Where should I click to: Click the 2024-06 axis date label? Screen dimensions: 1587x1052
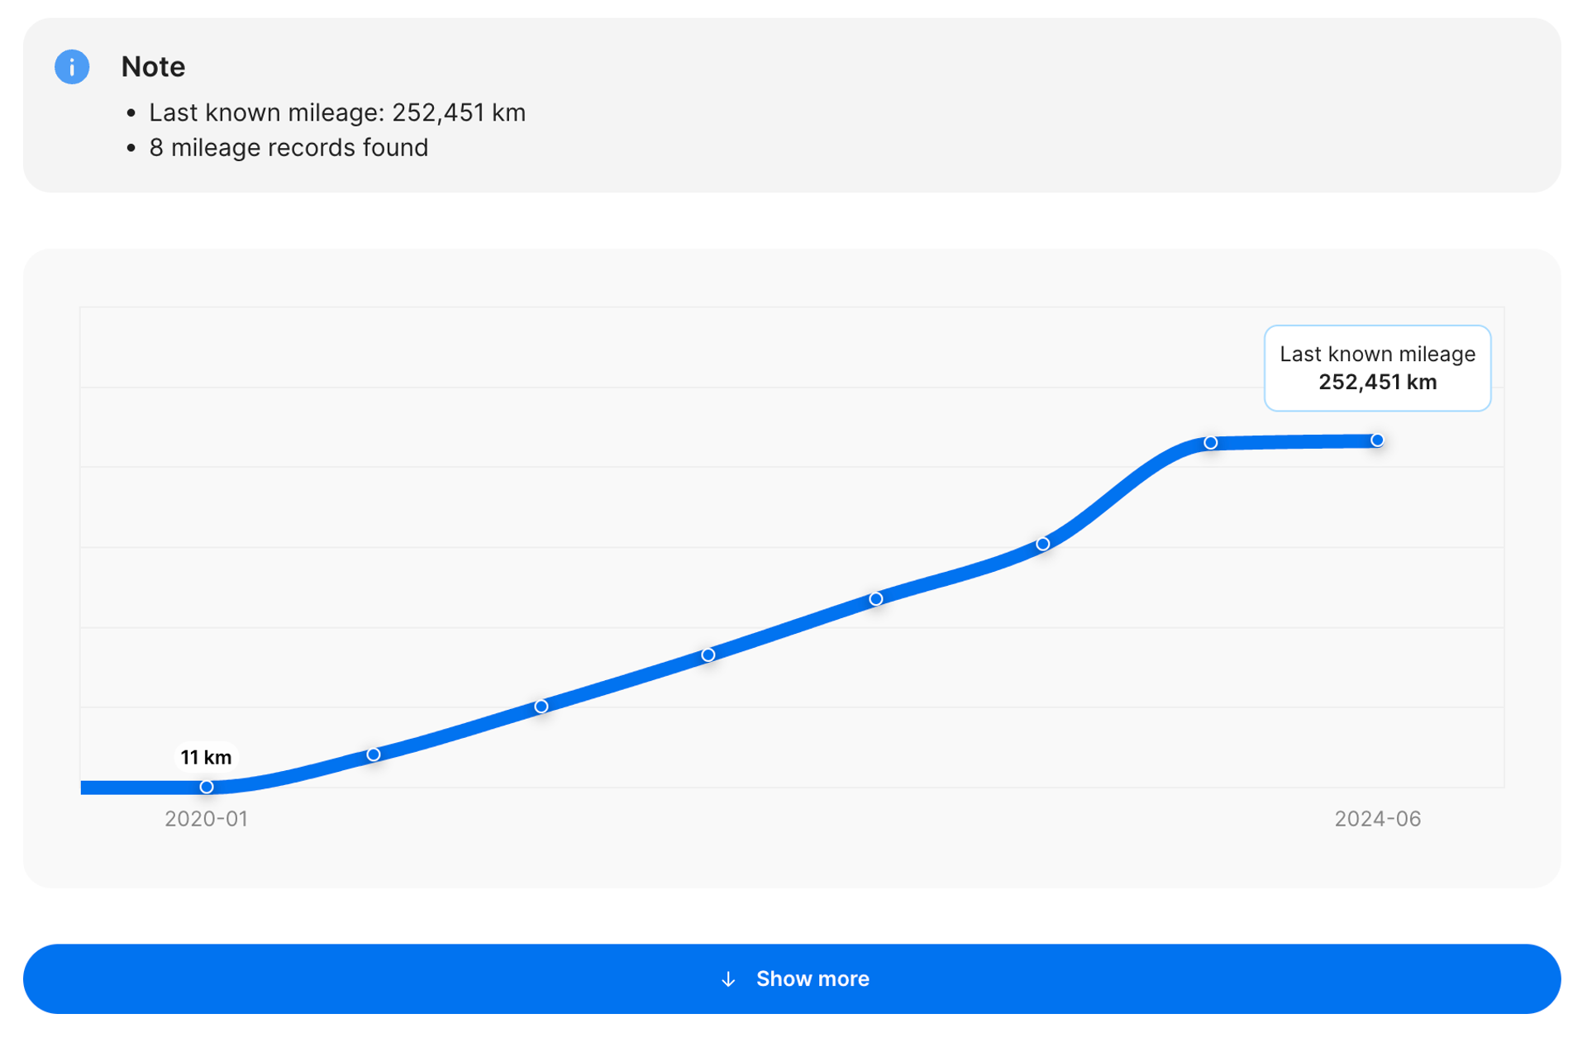pos(1377,818)
